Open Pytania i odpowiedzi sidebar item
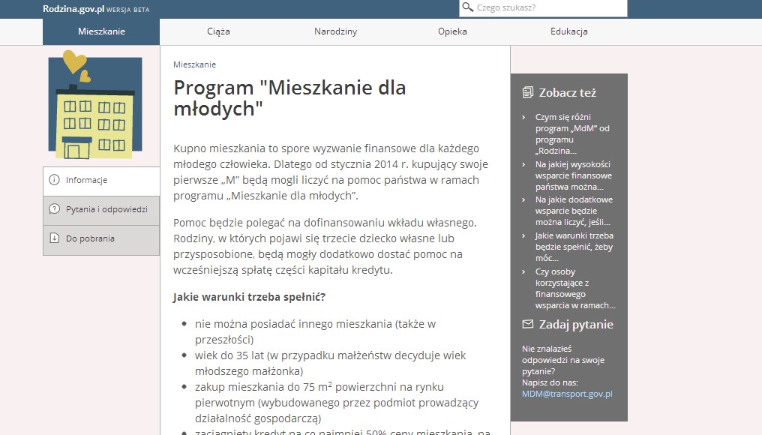 (106, 209)
